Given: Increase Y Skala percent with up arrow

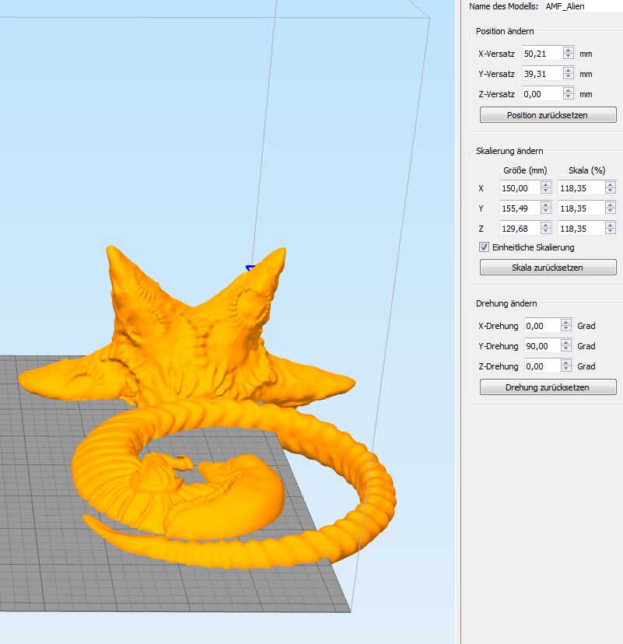Looking at the screenshot, I should 611,205.
